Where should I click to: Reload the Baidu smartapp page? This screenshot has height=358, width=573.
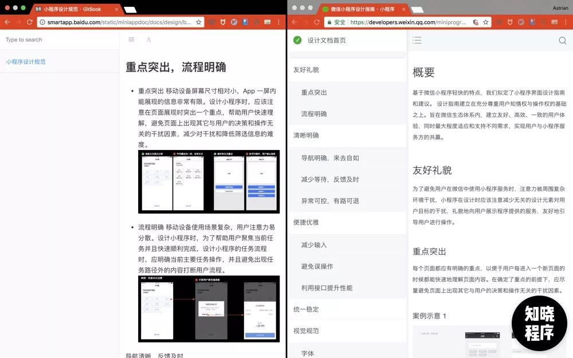click(x=29, y=22)
